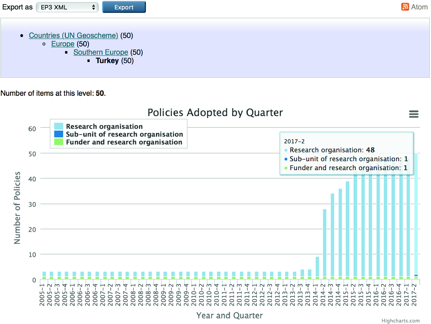Click the 2015-1 bar in chart
Screen dimensions: 431x324
click(348, 230)
